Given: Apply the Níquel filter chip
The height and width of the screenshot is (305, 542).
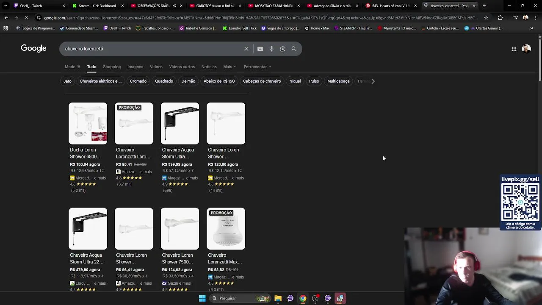Looking at the screenshot, I should 295,81.
